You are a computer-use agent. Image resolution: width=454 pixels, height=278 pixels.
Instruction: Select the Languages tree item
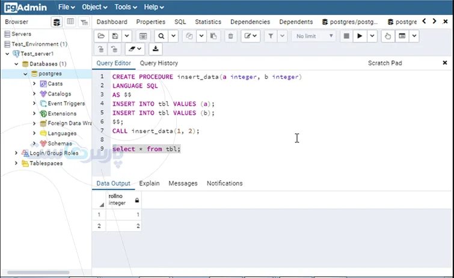click(x=62, y=133)
